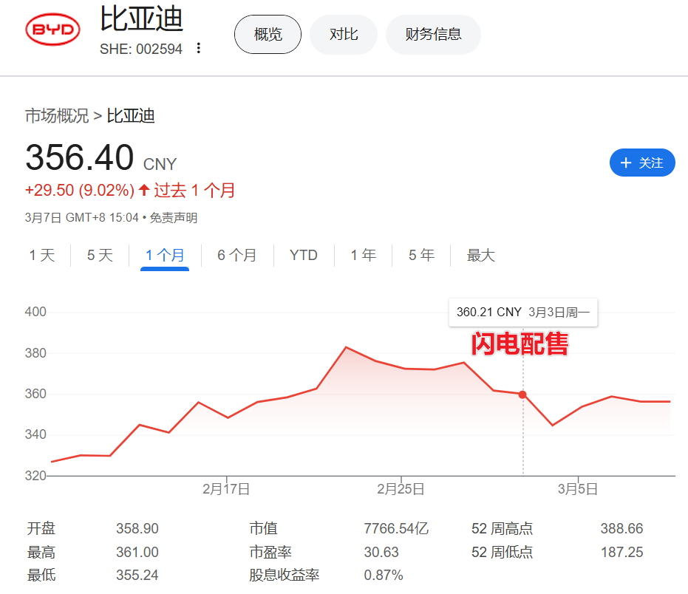Click the 最高 value 361.00
The image size is (688, 594).
tap(137, 552)
